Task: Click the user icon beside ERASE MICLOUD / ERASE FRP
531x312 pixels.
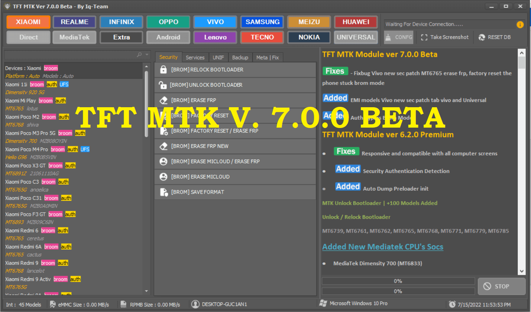Action: click(163, 161)
